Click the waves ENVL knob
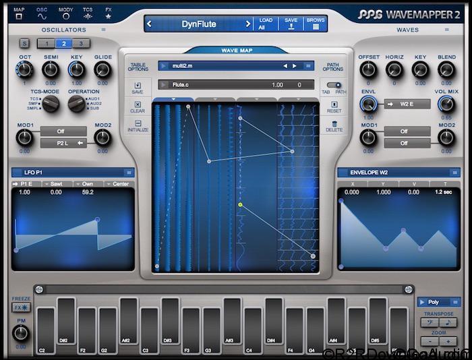This screenshot has width=472, height=360. pos(368,104)
